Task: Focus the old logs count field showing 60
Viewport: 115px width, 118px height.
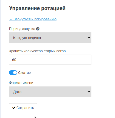Action: click(x=50, y=60)
